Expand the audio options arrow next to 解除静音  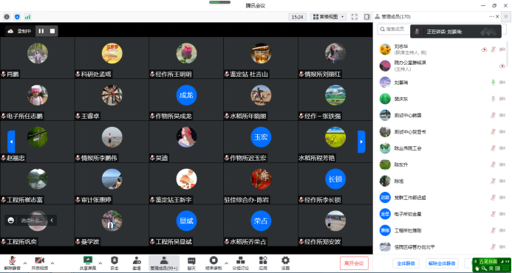coord(24,263)
